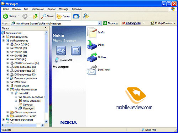
Task: Open the Back button history dropdown
Action: (19, 16)
